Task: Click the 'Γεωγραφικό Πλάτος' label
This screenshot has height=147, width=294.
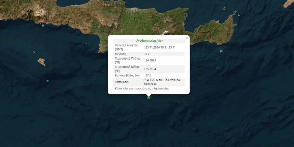Action: coord(128,59)
